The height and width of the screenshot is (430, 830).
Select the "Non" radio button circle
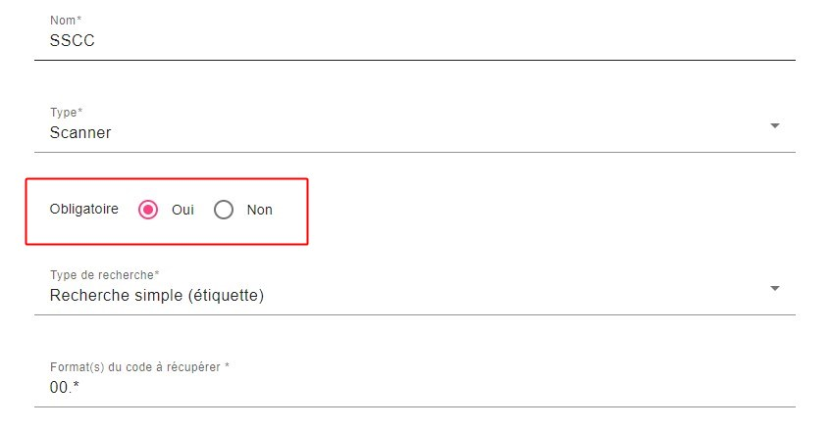224,210
